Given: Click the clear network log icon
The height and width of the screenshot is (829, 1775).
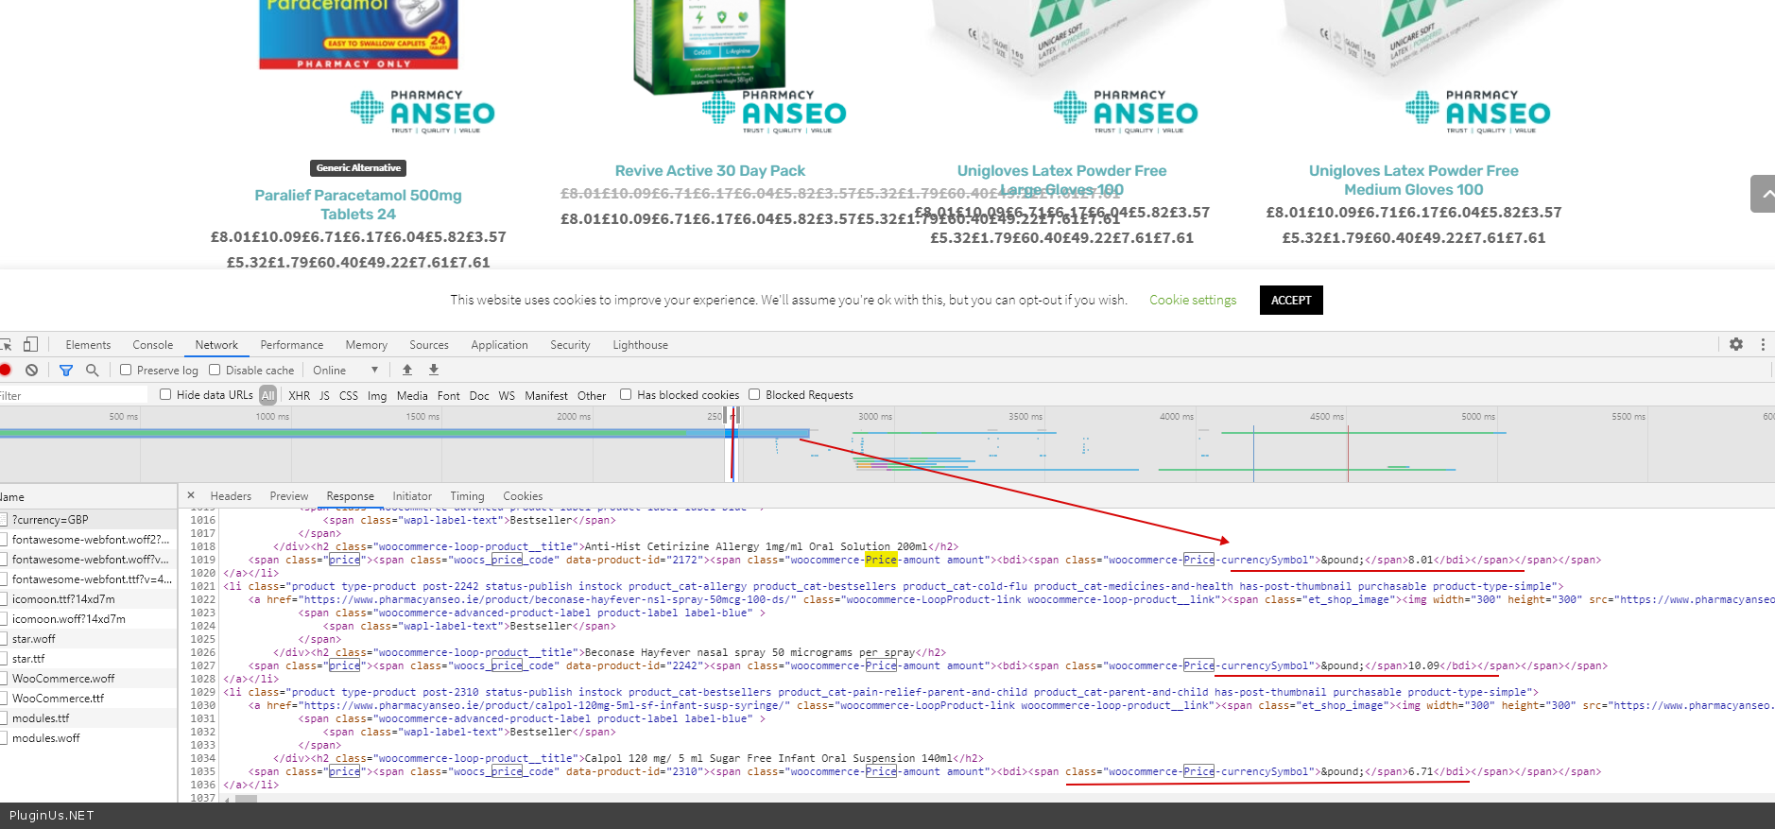Looking at the screenshot, I should click(x=32, y=371).
